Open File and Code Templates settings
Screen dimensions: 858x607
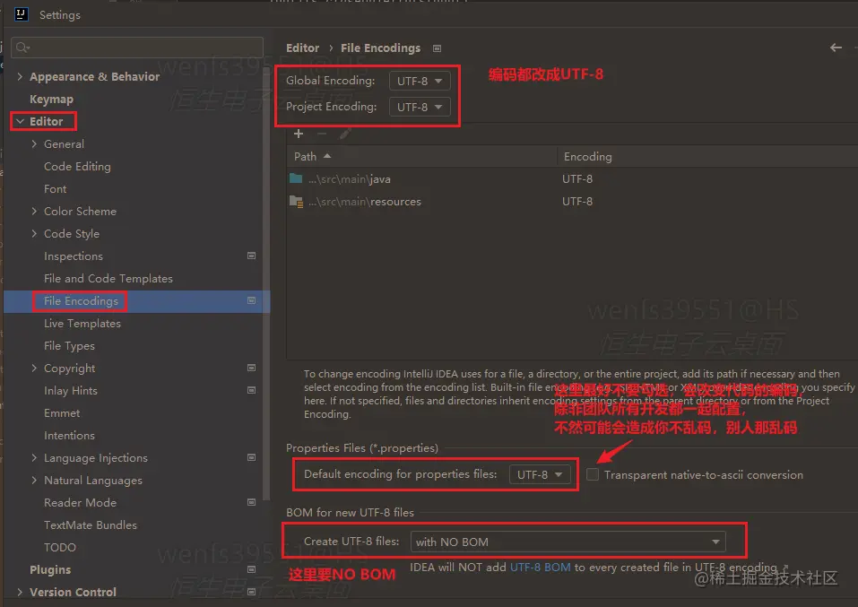[x=108, y=279]
